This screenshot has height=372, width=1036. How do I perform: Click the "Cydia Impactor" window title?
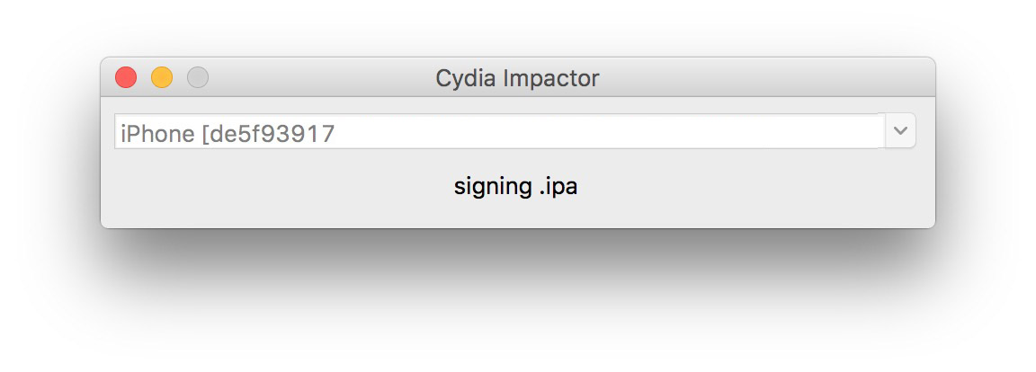point(517,78)
